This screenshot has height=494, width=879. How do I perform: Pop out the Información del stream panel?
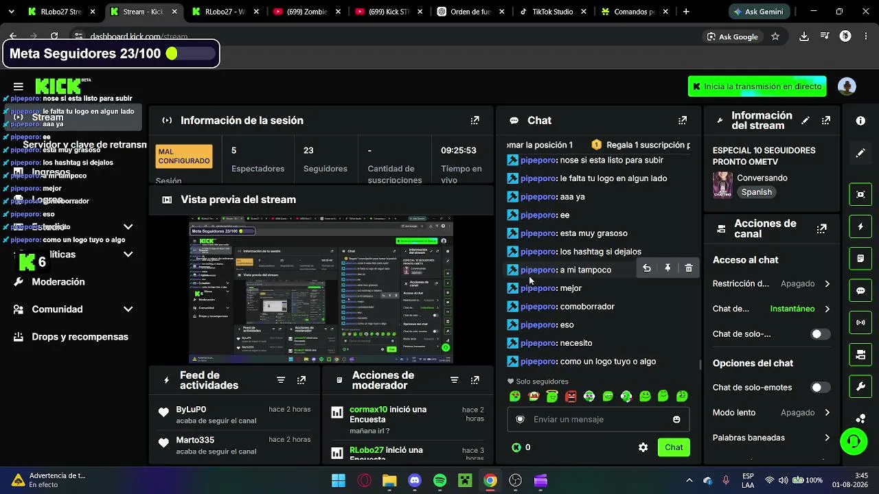[826, 120]
